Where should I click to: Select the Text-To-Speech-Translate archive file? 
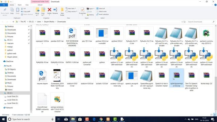191,80
